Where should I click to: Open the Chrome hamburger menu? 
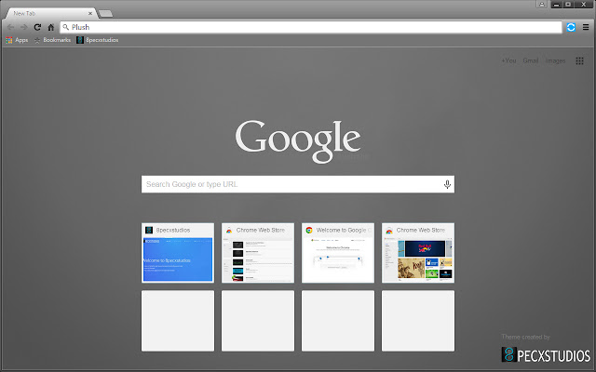[x=586, y=27]
